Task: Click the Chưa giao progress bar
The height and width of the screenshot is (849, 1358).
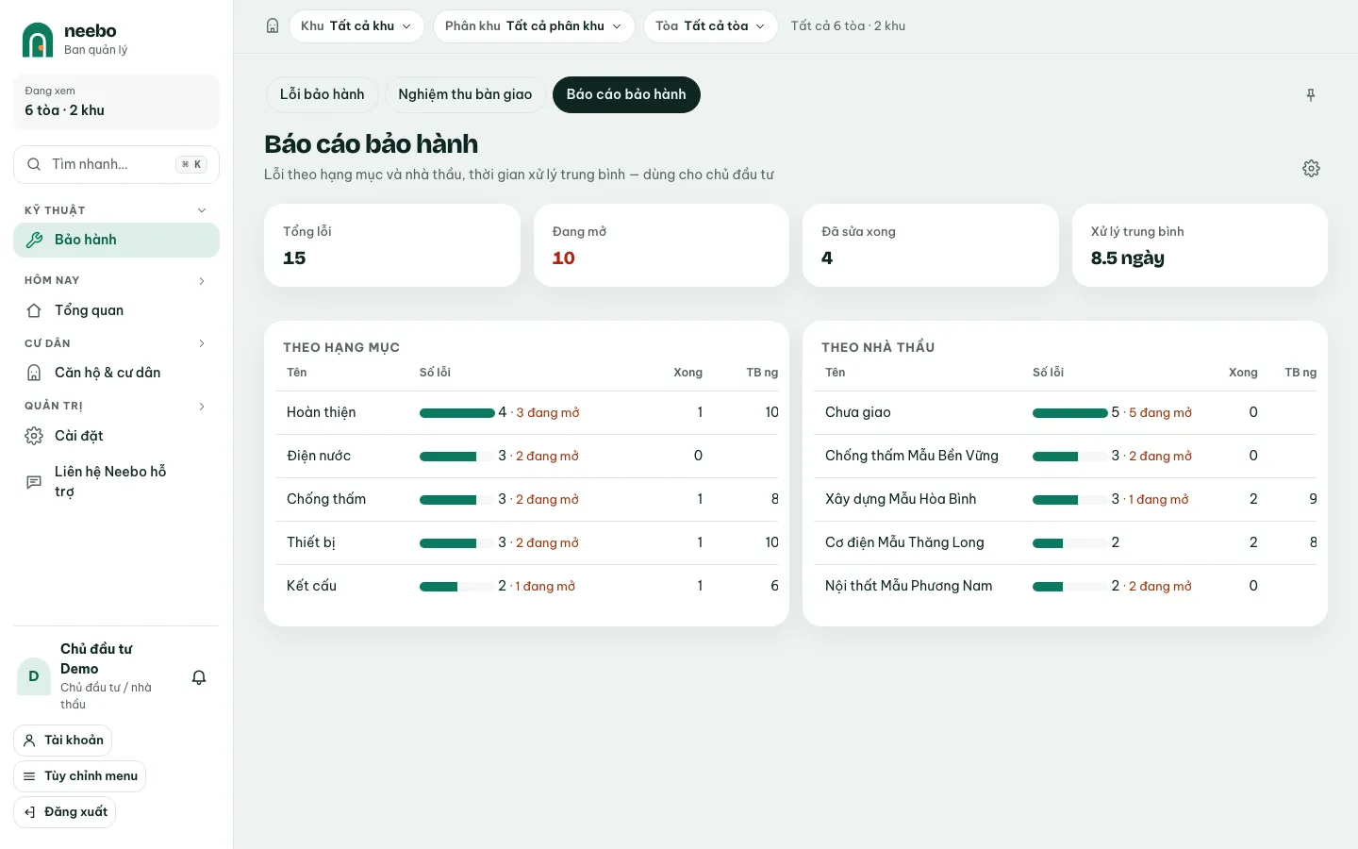Action: [1070, 412]
